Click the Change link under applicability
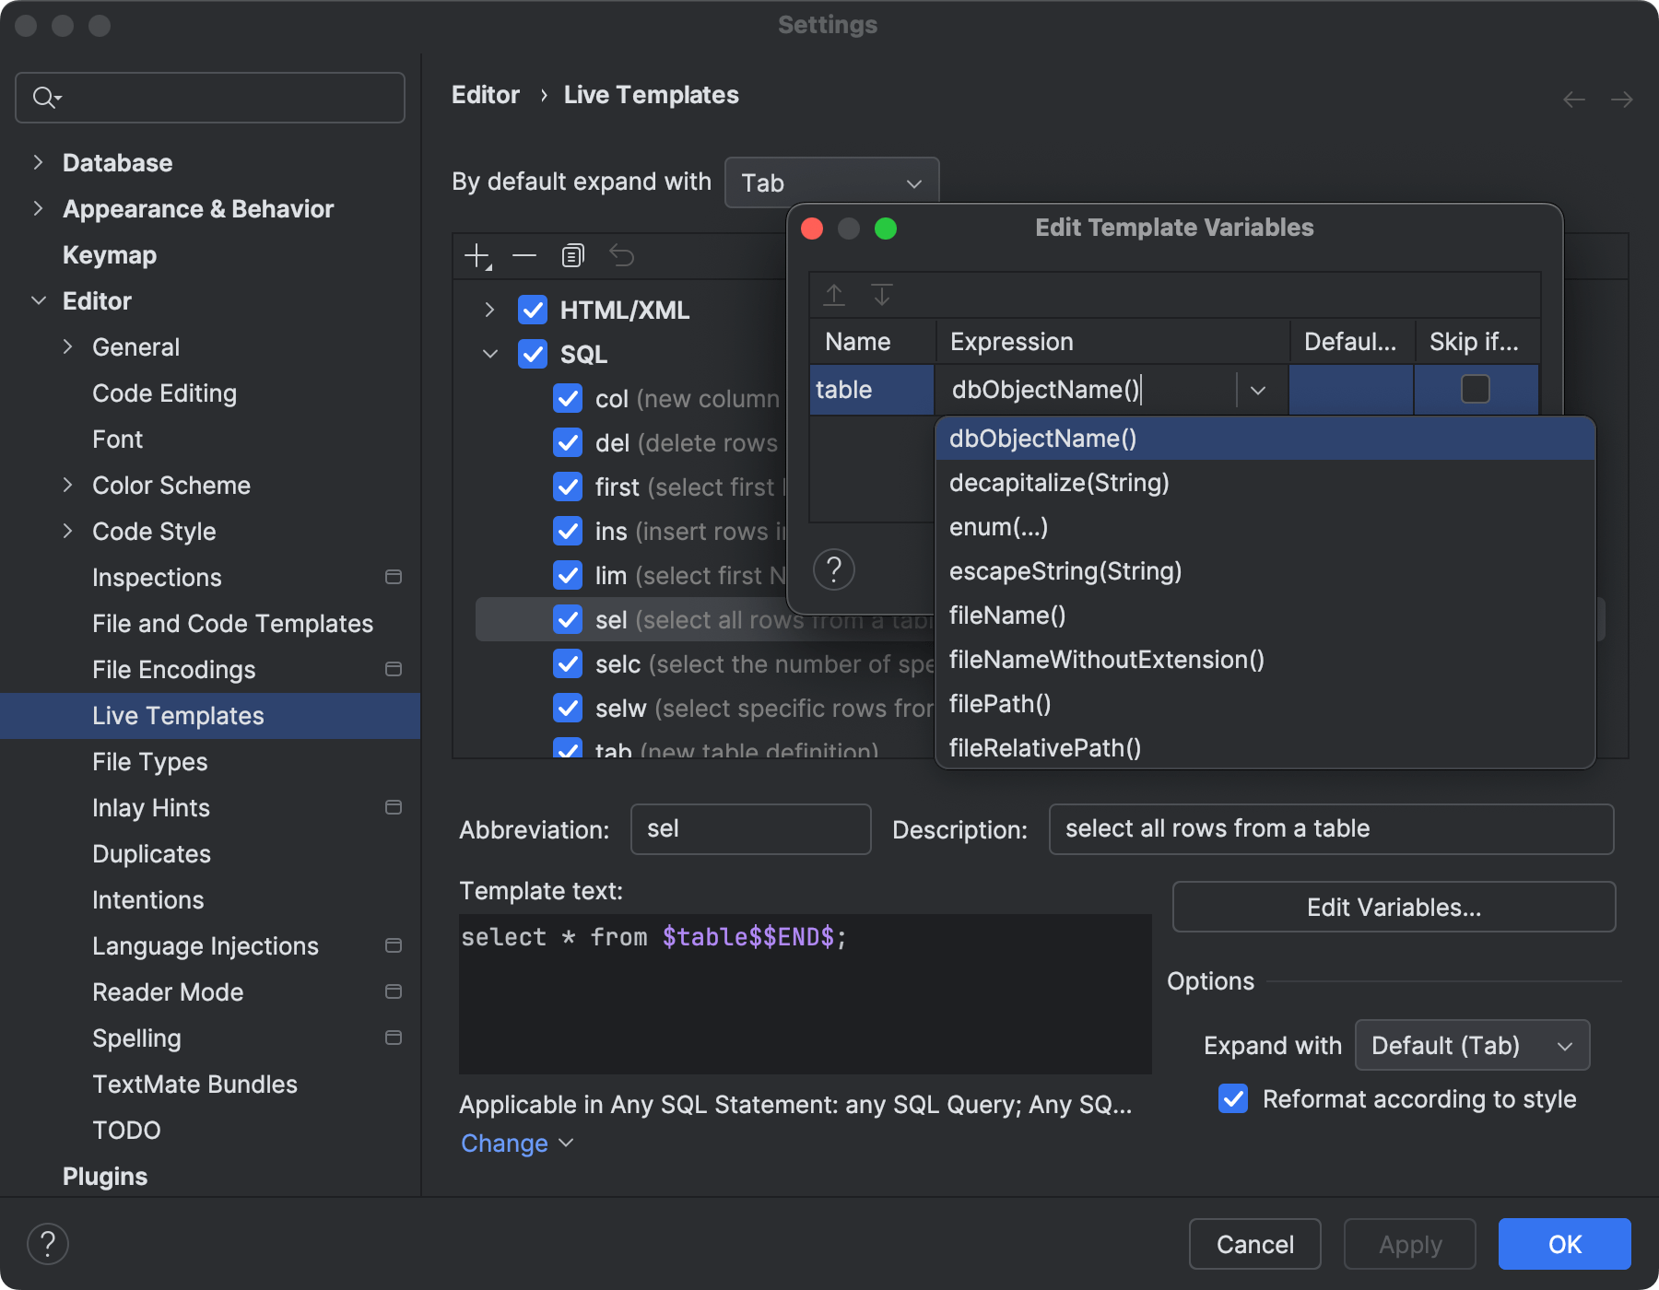This screenshot has width=1659, height=1290. pyautogui.click(x=503, y=1143)
